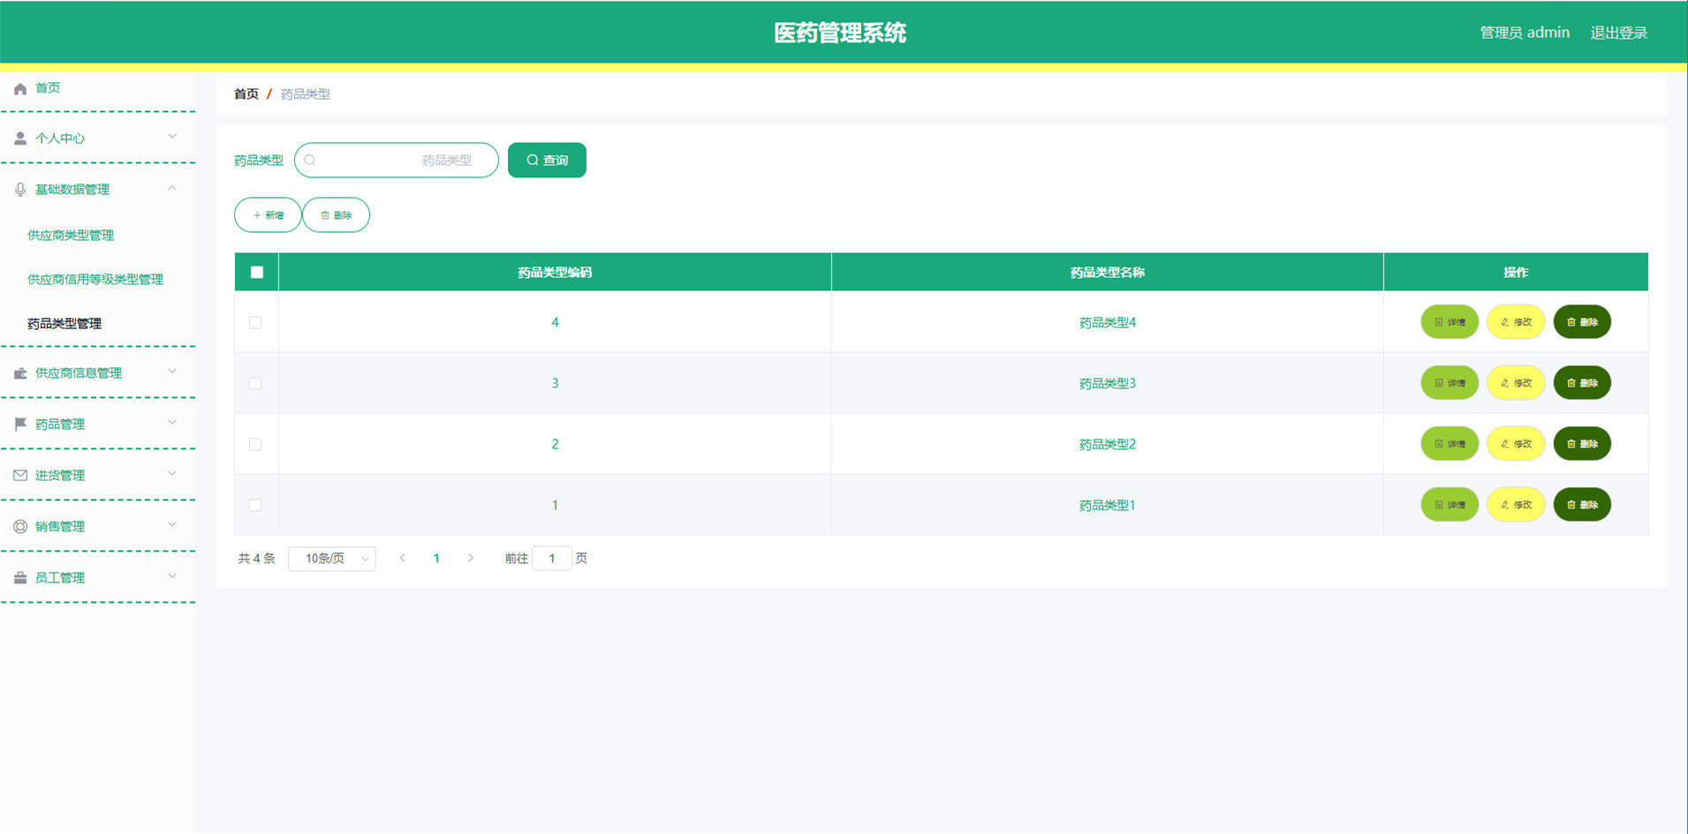Click the circle icon beside 销售管理
The width and height of the screenshot is (1688, 834).
(20, 527)
